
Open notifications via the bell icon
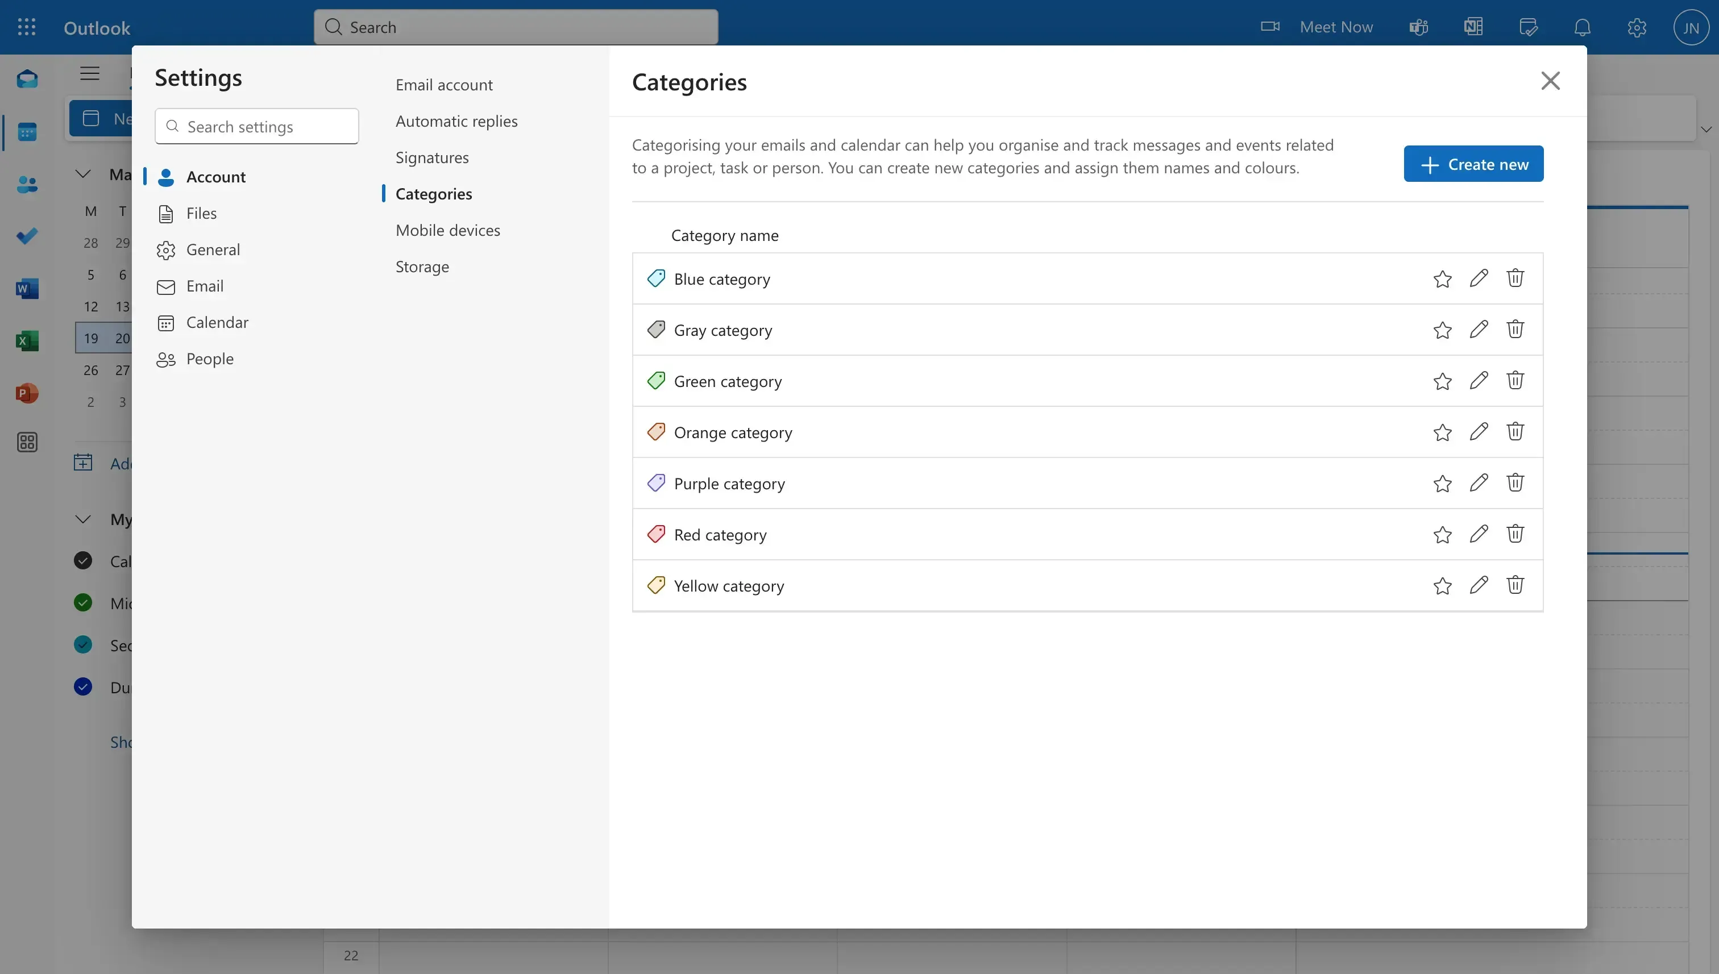tap(1581, 27)
